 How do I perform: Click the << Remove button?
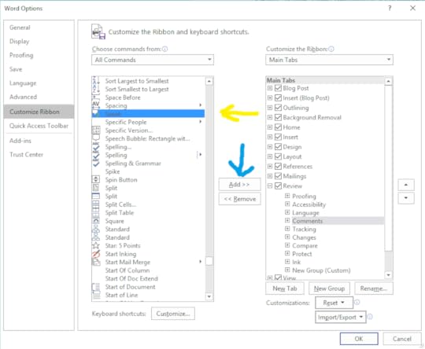(239, 199)
